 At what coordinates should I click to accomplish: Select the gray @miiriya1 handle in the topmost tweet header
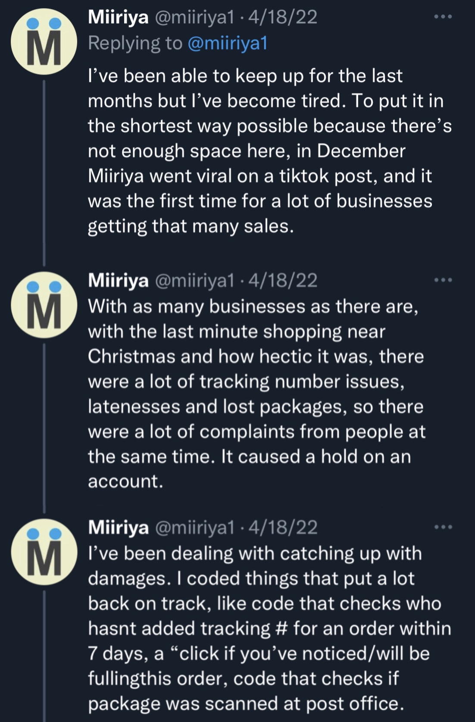tap(194, 17)
